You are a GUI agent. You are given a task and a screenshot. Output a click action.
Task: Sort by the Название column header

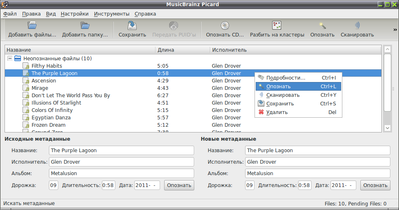tap(80, 50)
